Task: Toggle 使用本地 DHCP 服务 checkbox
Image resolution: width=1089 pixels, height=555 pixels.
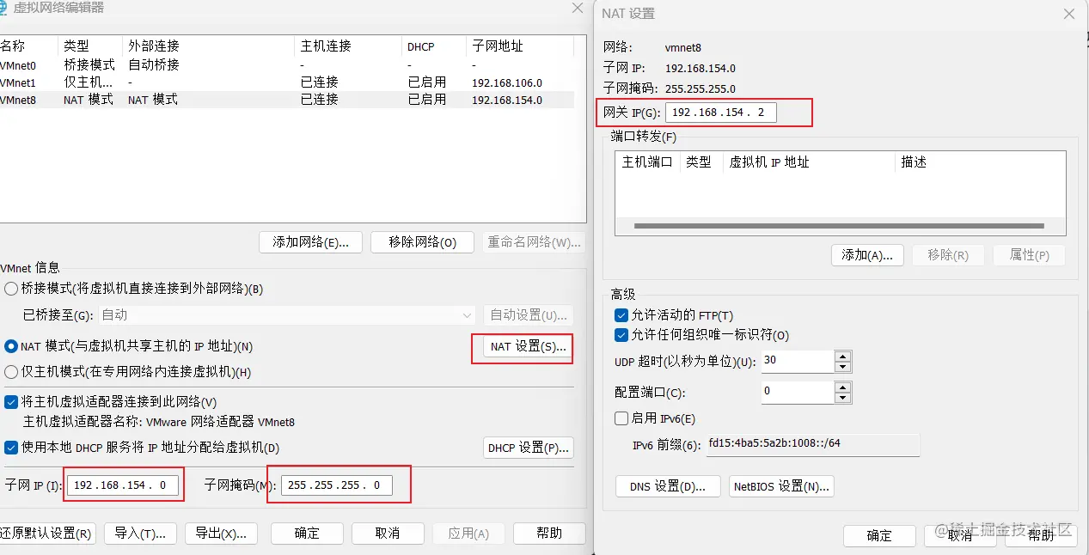Action: tap(11, 448)
